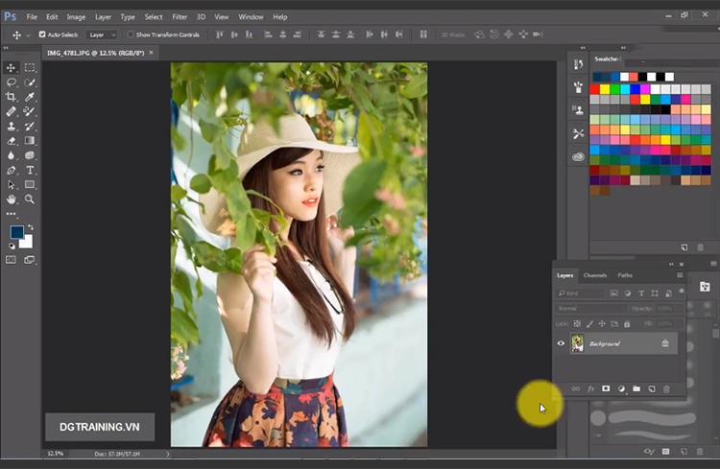Screen dimensions: 720x469
Task: Click the delete layer trash icon
Action: [x=666, y=388]
